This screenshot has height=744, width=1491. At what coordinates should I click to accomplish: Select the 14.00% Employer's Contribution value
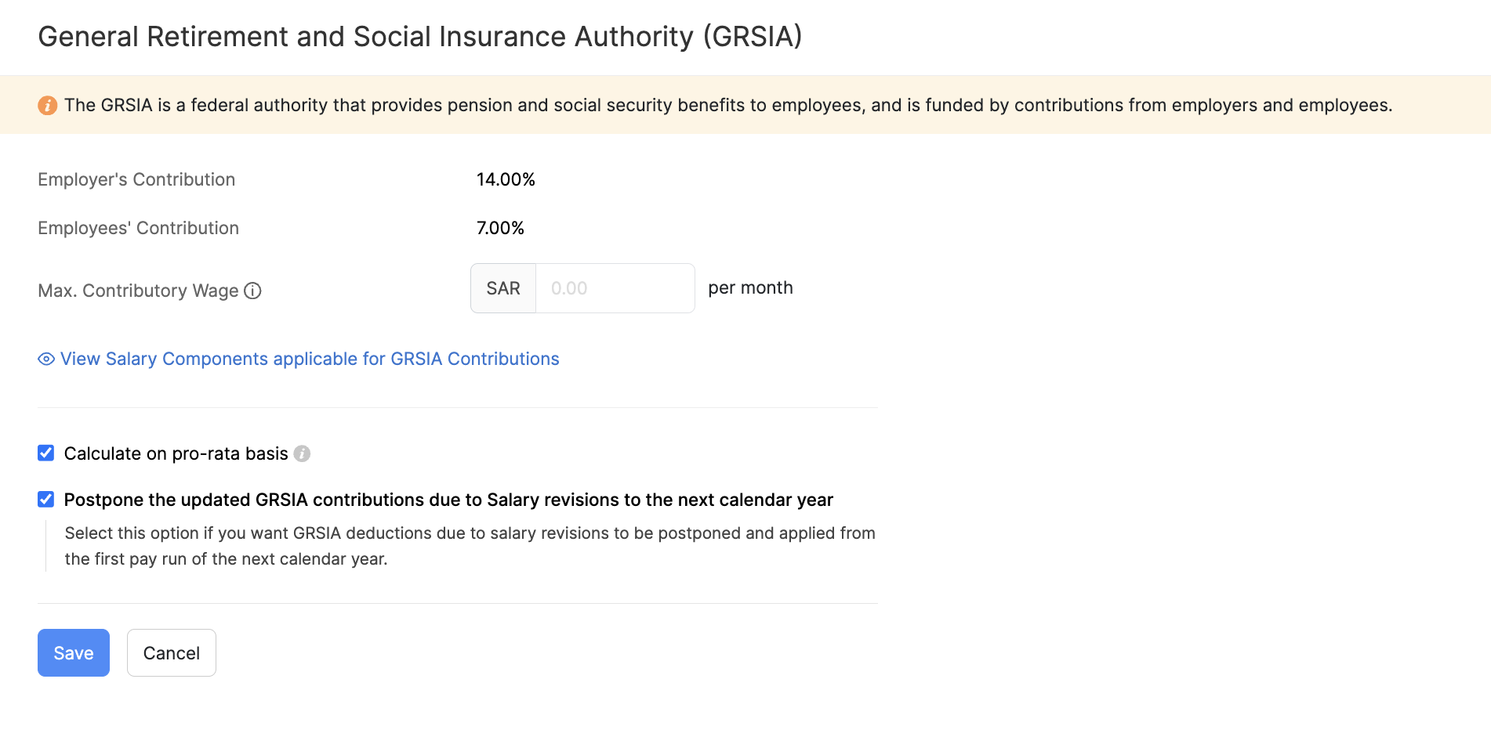(x=506, y=179)
